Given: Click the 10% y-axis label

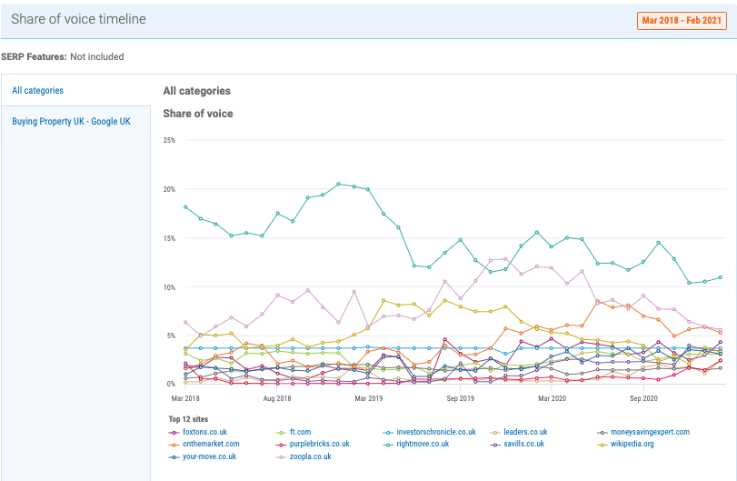Looking at the screenshot, I should tap(169, 286).
